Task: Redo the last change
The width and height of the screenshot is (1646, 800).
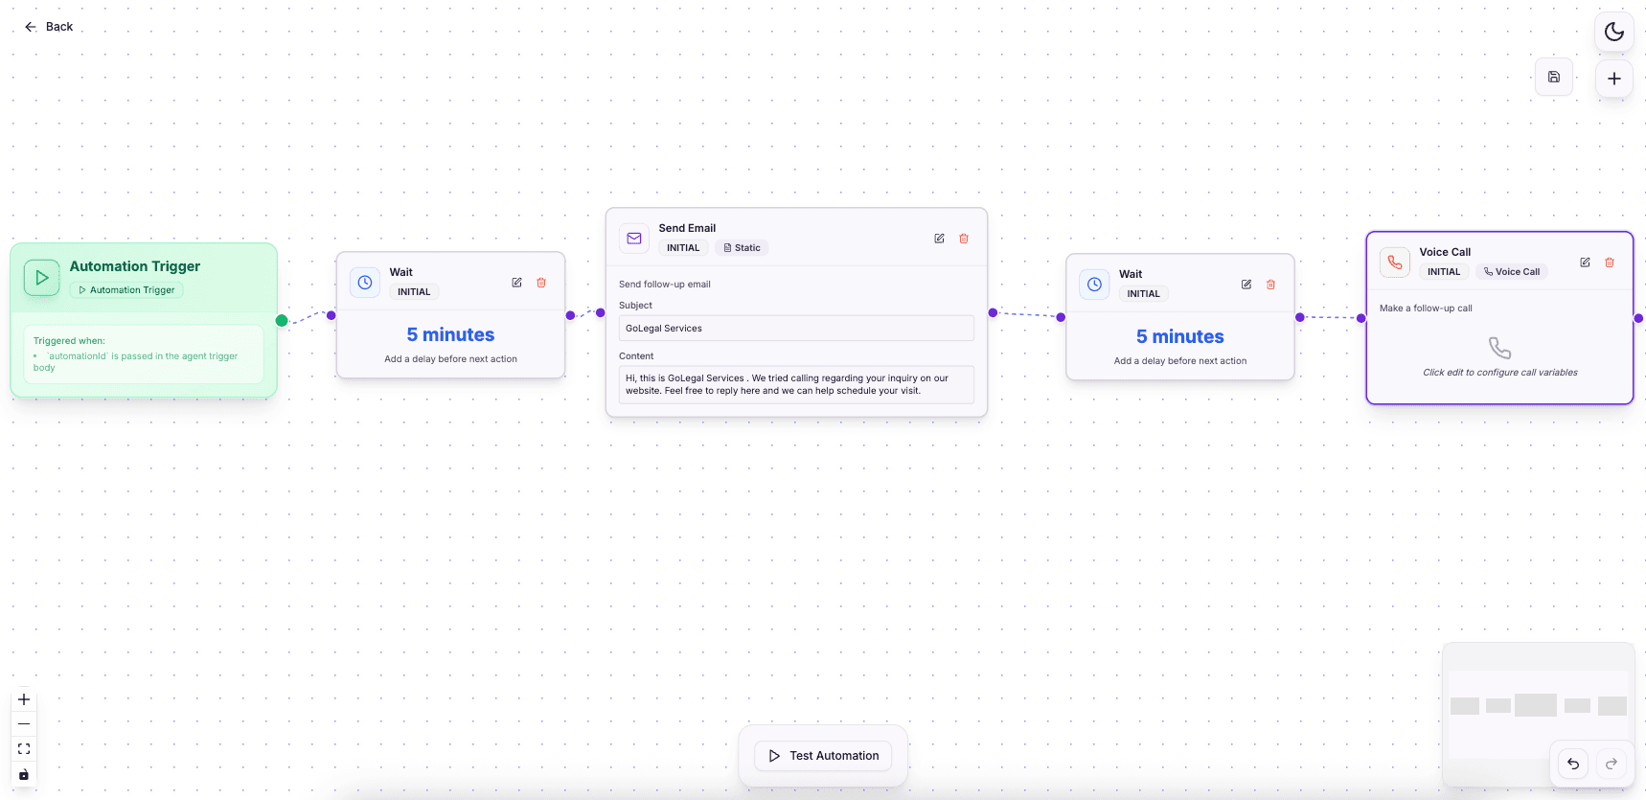Action: [x=1612, y=764]
